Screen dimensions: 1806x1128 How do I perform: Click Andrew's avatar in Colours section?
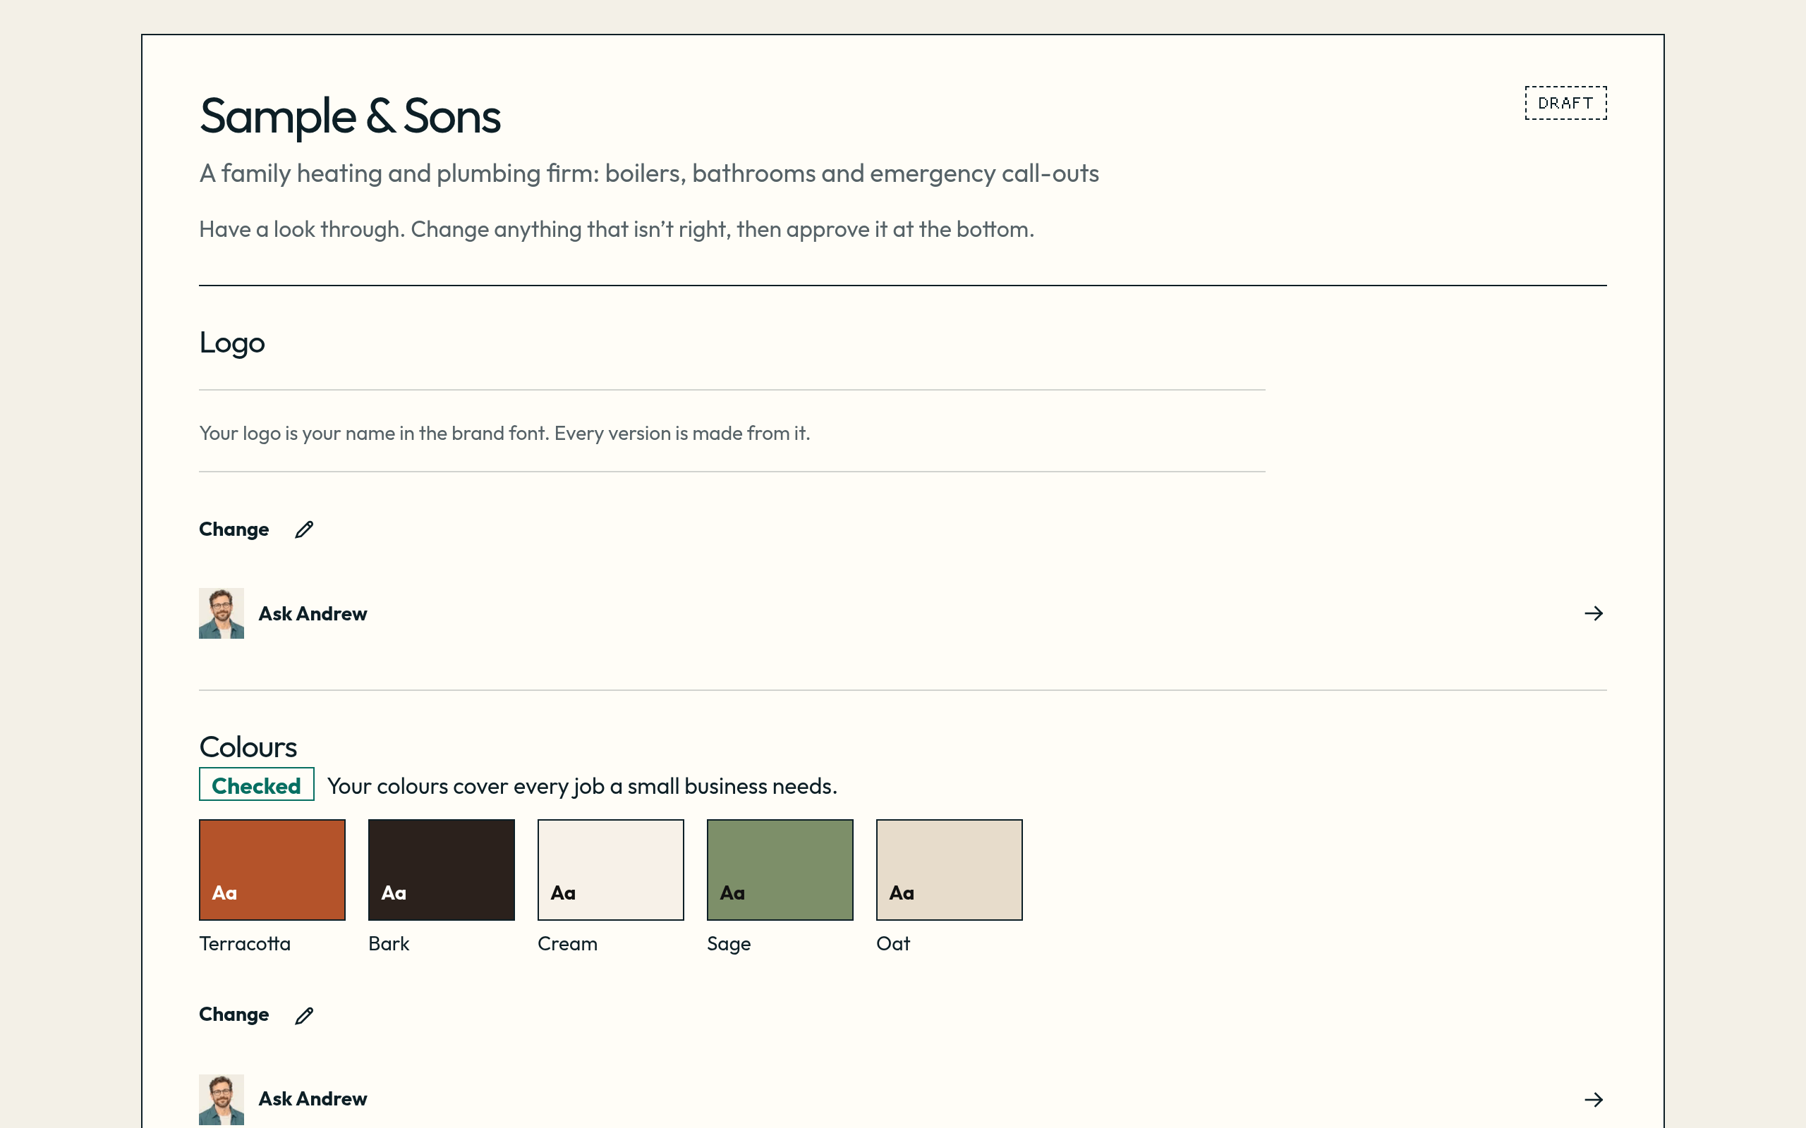pyautogui.click(x=221, y=1099)
